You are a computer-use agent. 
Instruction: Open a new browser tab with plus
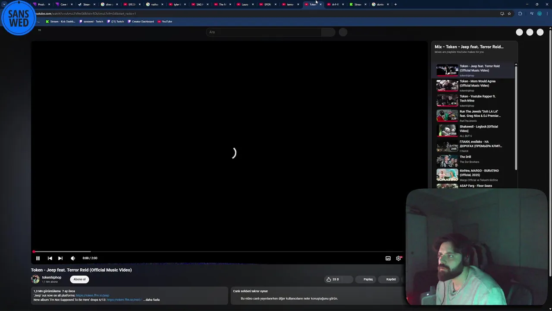tap(395, 4)
